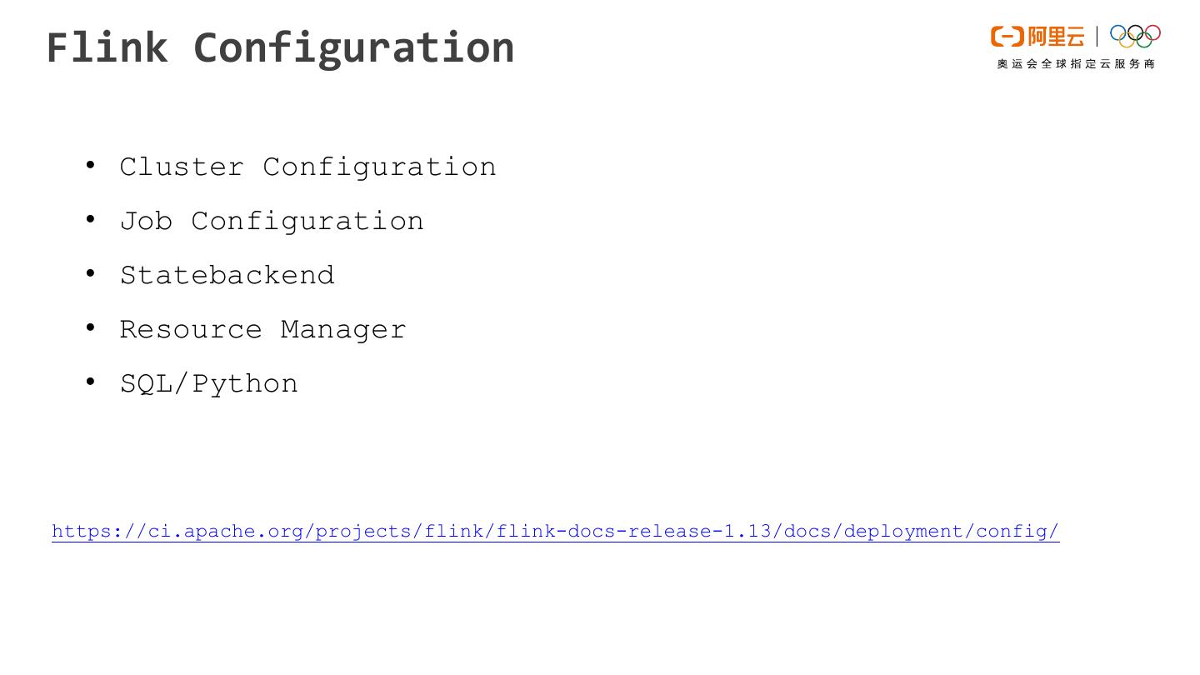Click the vertical divider beside the Olympic rings
Viewport: 1200px width, 675px height.
click(1097, 36)
